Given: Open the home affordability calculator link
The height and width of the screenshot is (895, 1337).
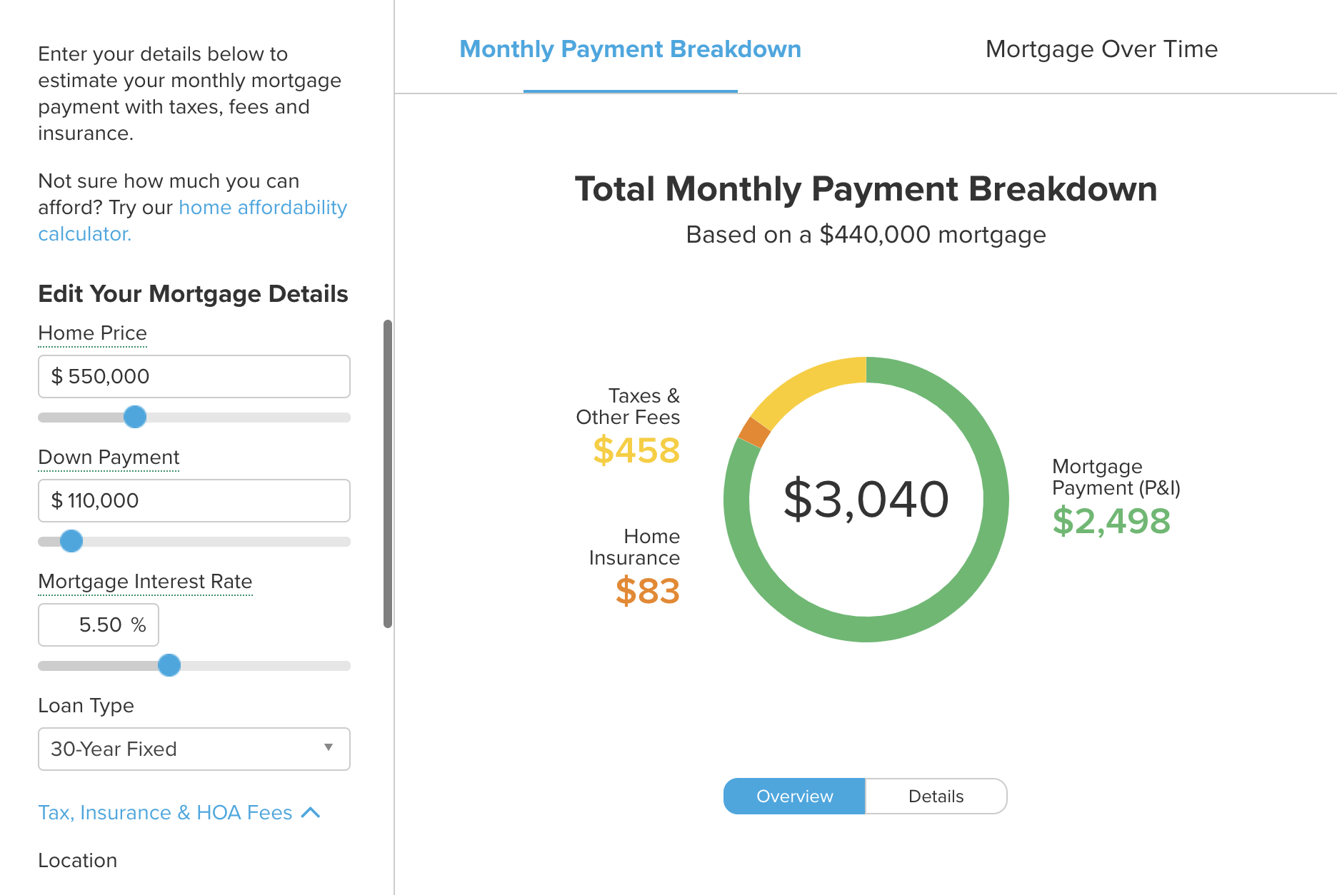Looking at the screenshot, I should [x=262, y=208].
